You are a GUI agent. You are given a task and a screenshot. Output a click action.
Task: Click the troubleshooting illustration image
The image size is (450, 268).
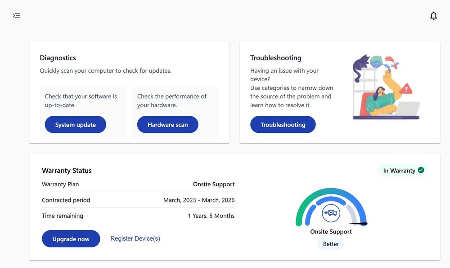tap(386, 87)
